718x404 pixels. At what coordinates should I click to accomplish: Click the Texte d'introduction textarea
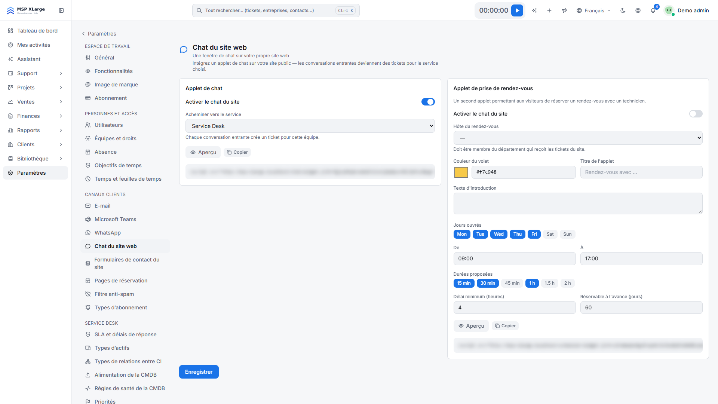pyautogui.click(x=578, y=203)
